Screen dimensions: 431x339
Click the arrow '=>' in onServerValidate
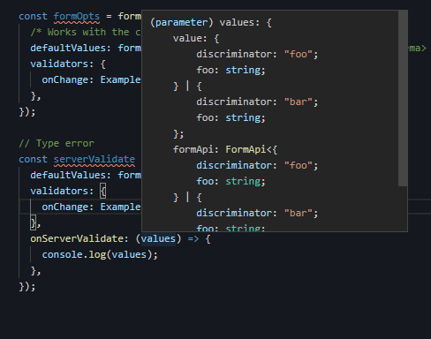(193, 238)
